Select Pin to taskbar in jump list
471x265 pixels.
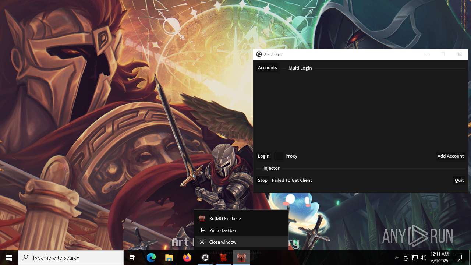pyautogui.click(x=241, y=230)
